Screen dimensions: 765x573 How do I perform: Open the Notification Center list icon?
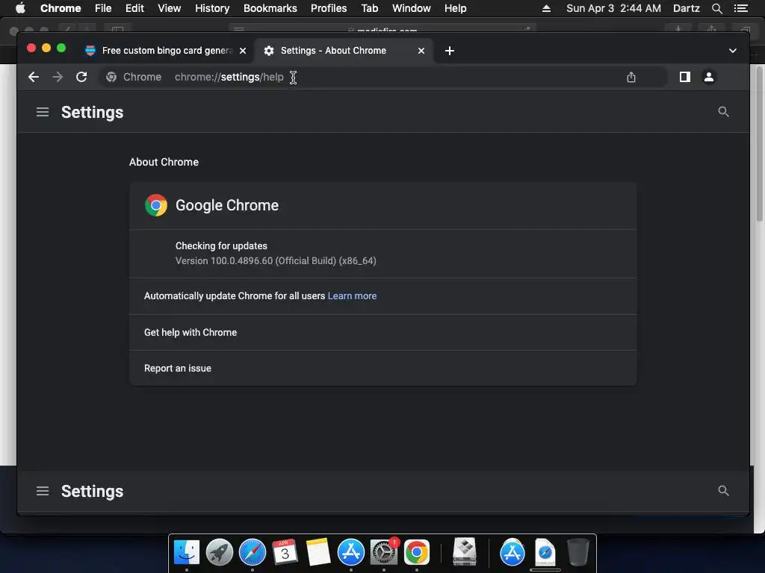[x=740, y=8]
